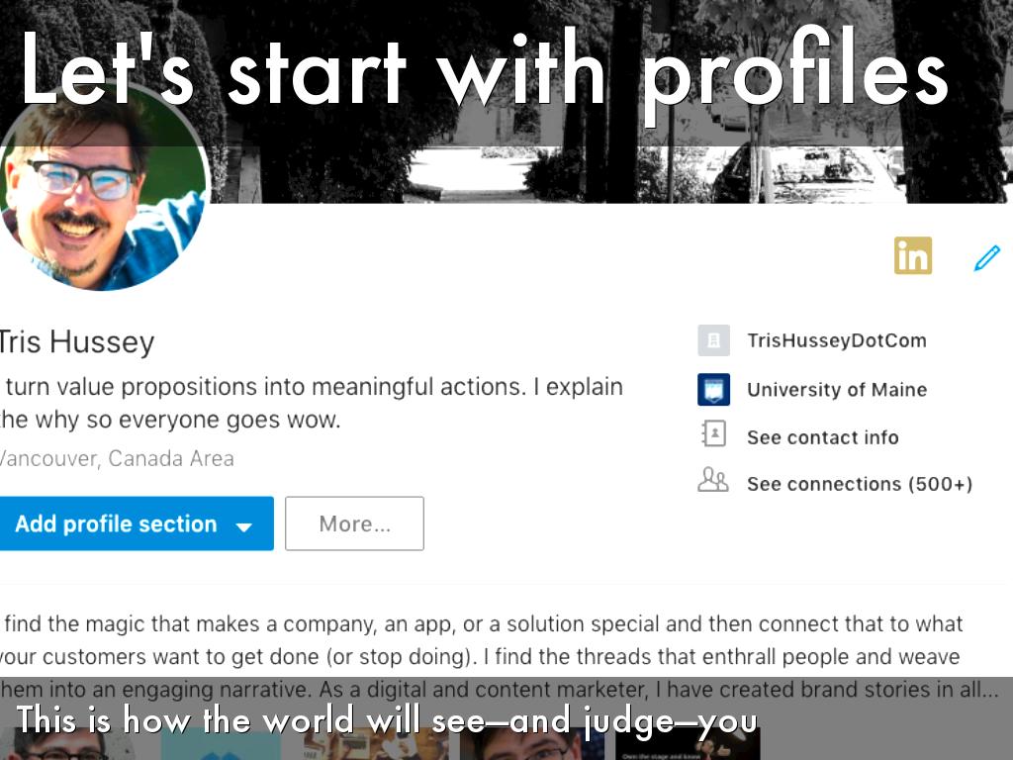1013x760 pixels.
Task: Click the Tris Hussey profile name
Action: (77, 341)
